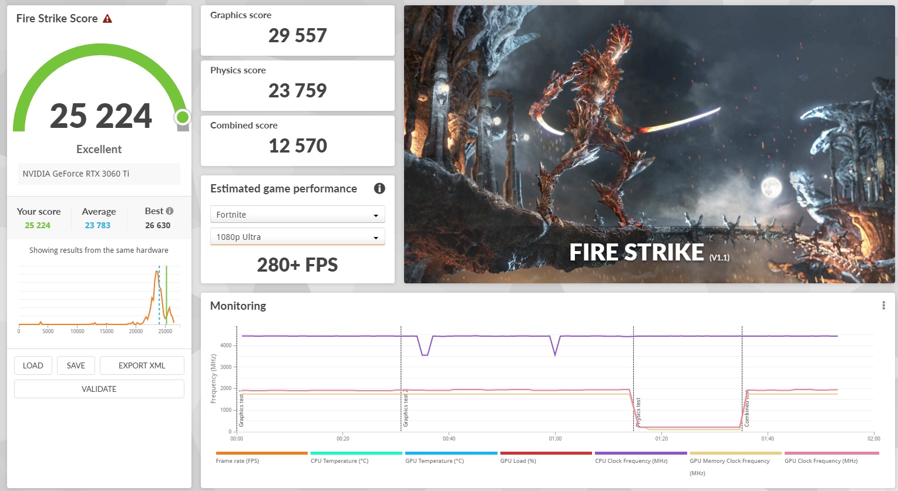The height and width of the screenshot is (491, 898).
Task: Toggle the CPU Clock Frequency legend entry
Action: tap(641, 458)
